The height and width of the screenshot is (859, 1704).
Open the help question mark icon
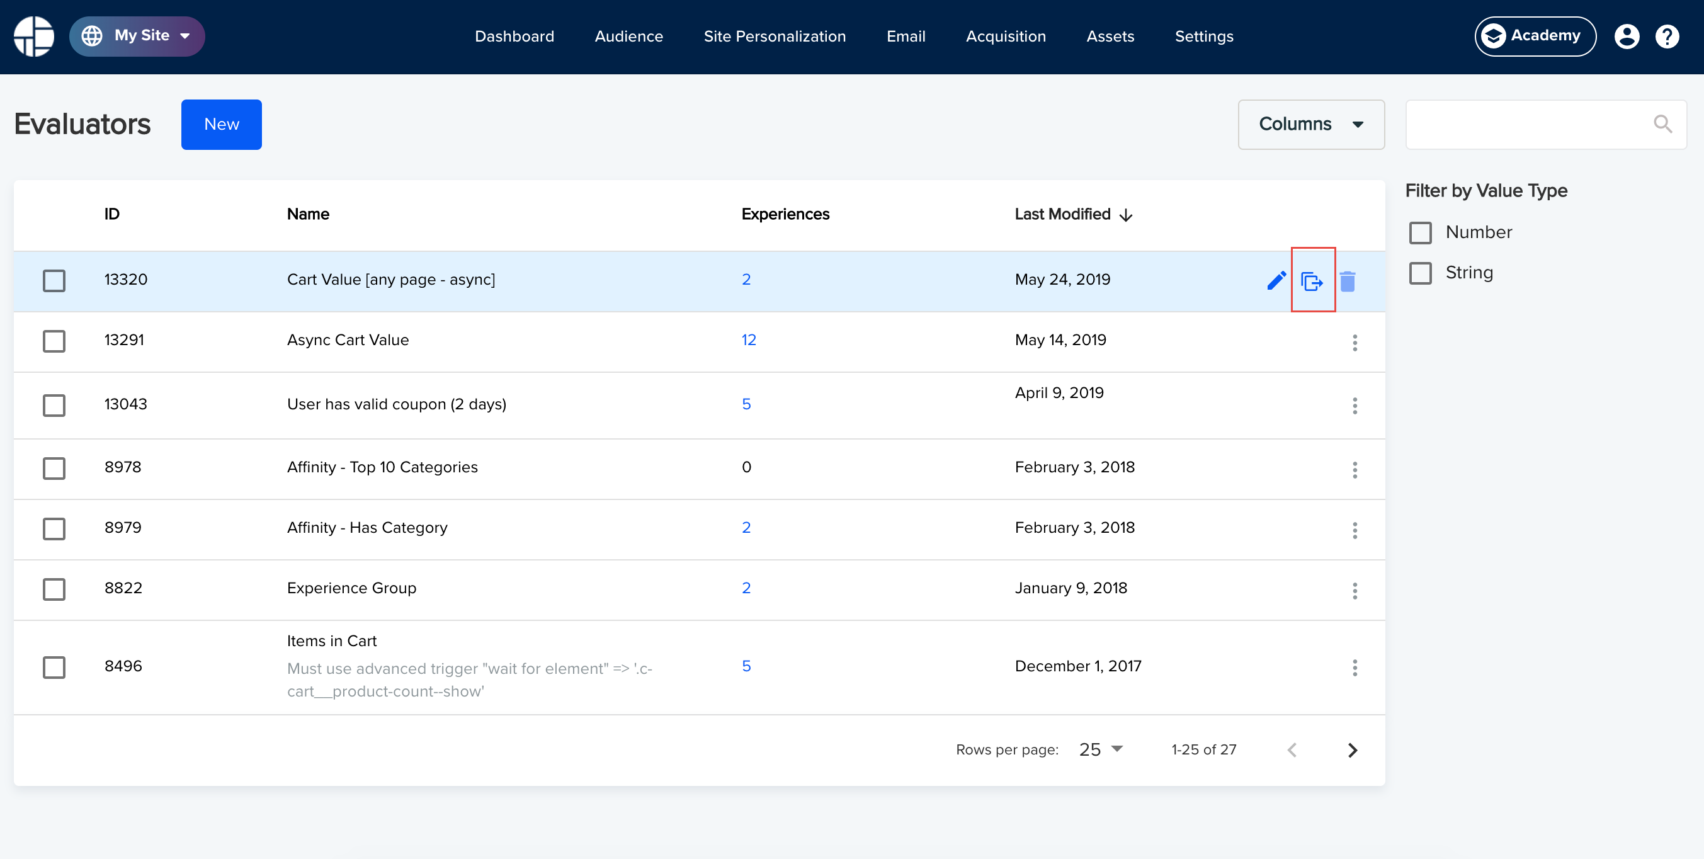(x=1667, y=37)
